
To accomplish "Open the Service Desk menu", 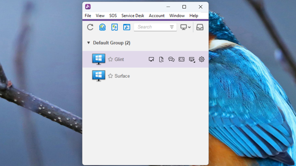I will pos(133,16).
